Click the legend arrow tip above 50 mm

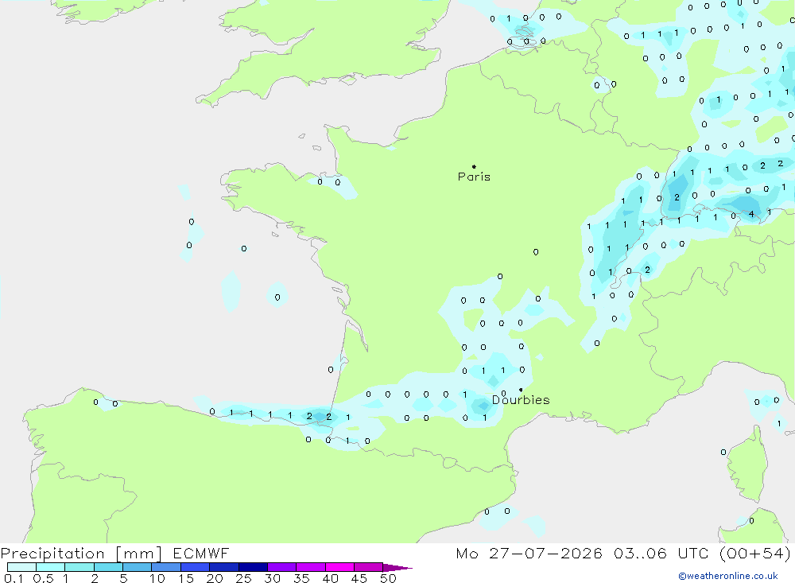click(397, 568)
